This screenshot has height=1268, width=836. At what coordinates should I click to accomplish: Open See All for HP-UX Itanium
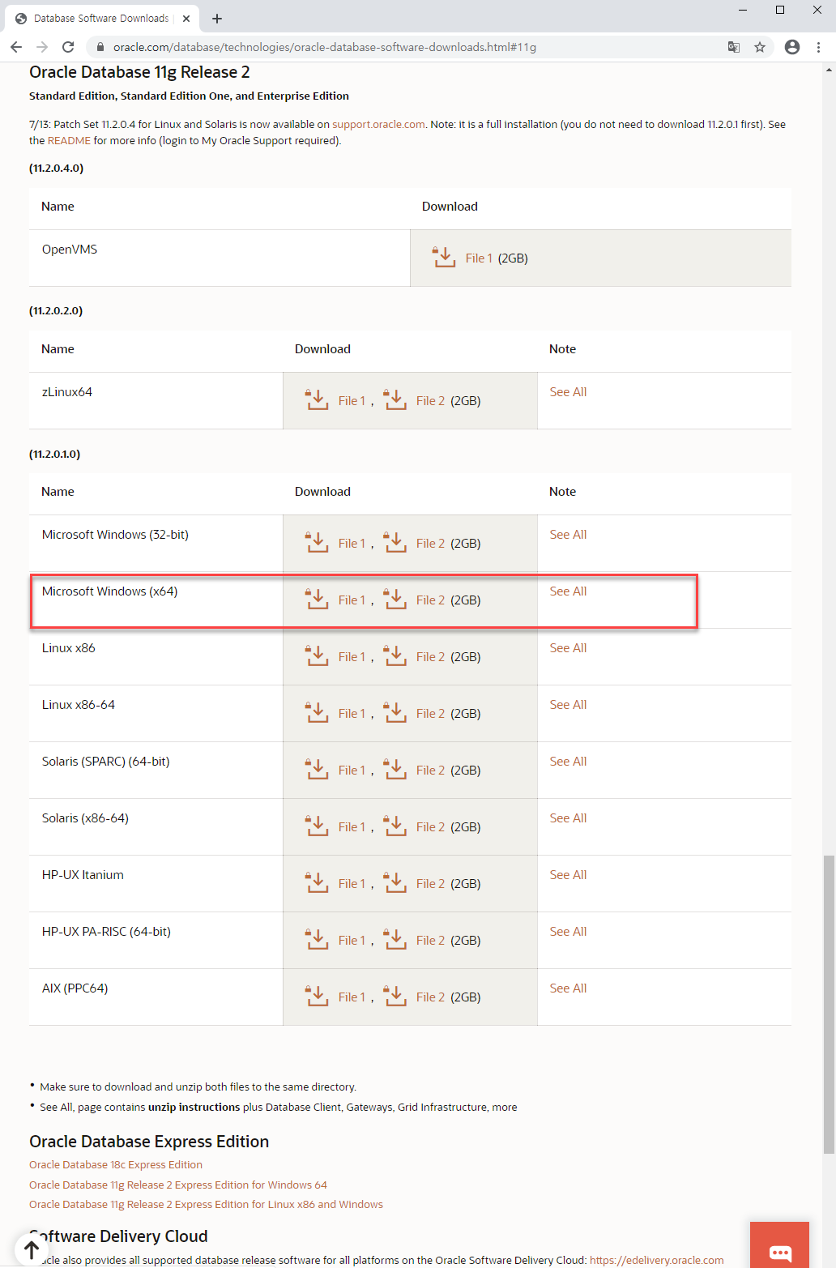pos(568,875)
